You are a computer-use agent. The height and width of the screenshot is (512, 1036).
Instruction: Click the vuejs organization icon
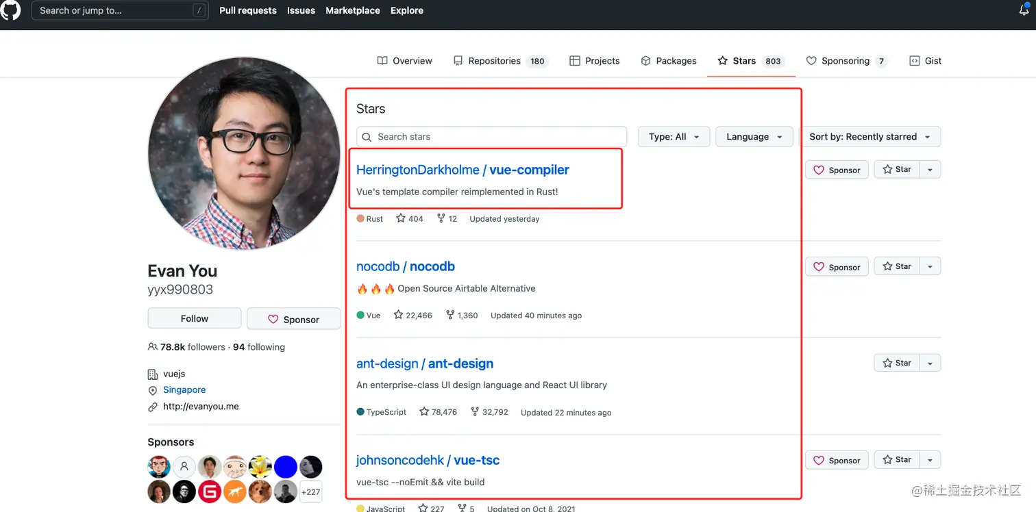pos(153,374)
